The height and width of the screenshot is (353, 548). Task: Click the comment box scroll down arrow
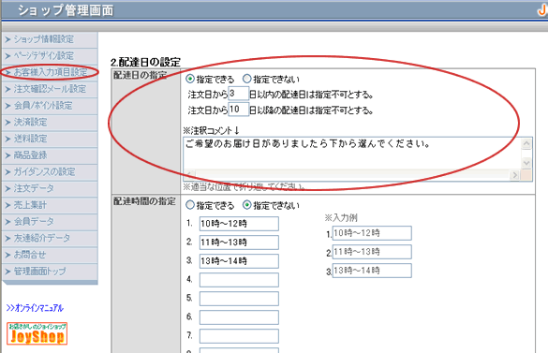(526, 163)
